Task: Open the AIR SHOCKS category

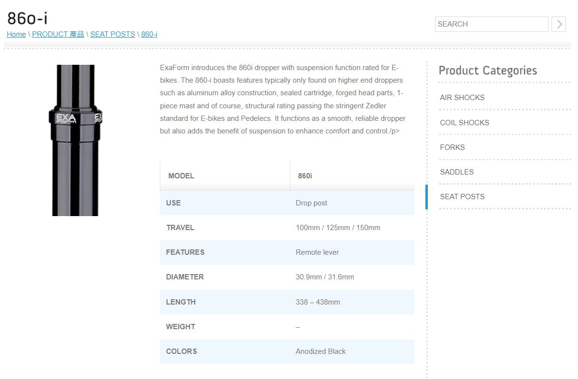Action: (462, 98)
